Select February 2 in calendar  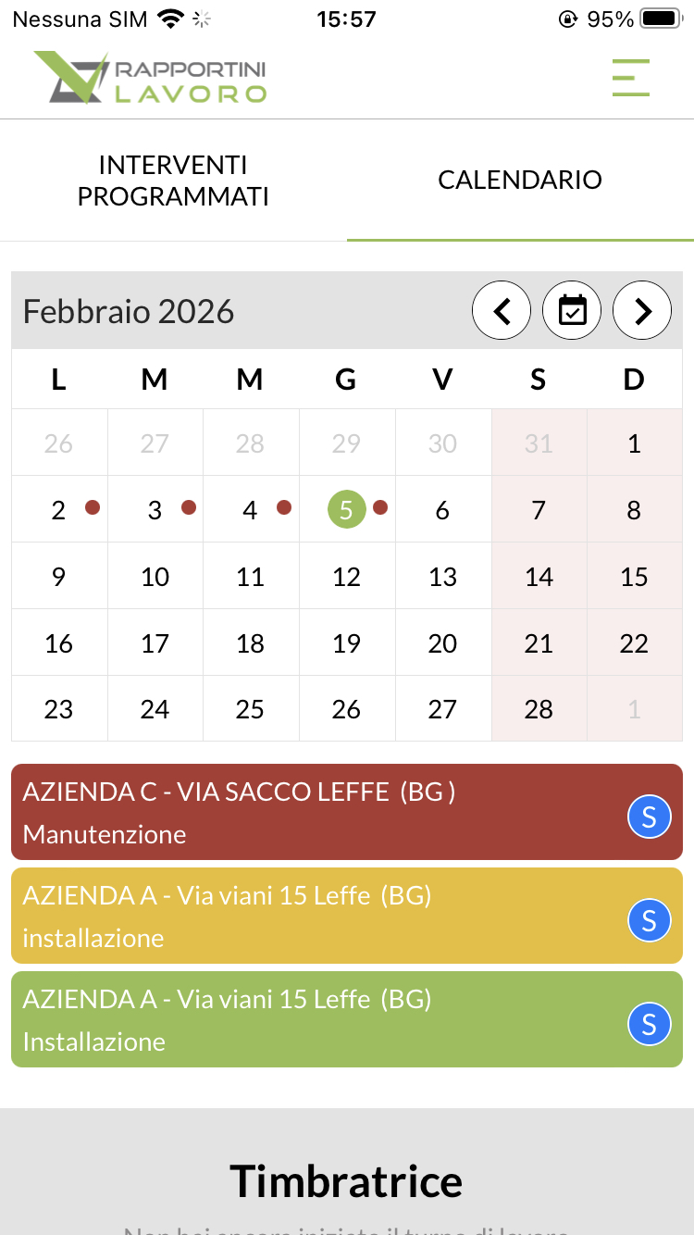pos(59,510)
